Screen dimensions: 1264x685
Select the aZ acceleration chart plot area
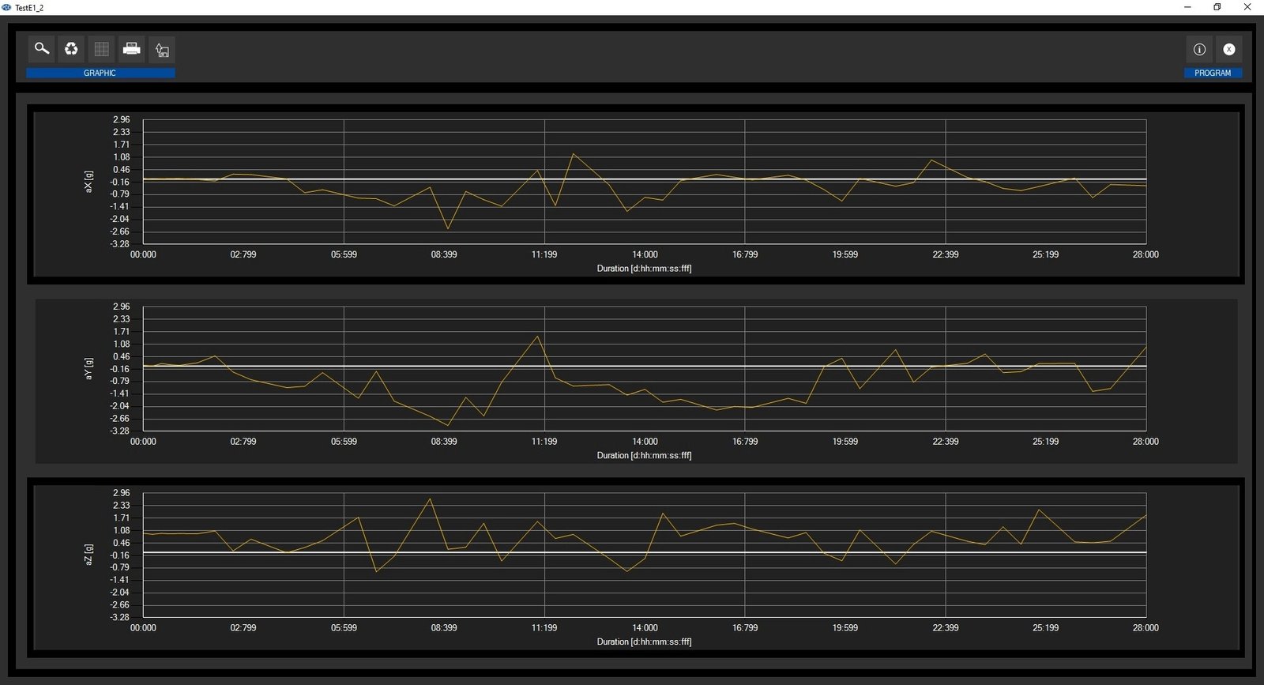point(644,555)
